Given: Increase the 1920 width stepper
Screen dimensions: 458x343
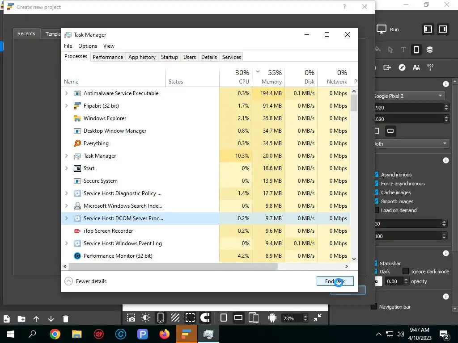Looking at the screenshot, I should tap(446, 105).
